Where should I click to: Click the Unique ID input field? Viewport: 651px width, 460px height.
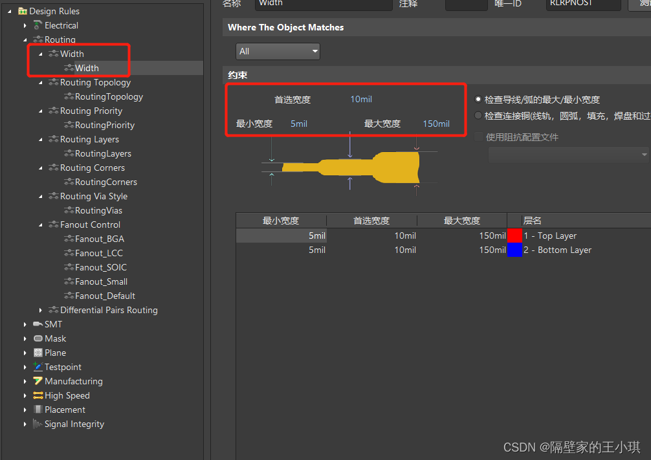[583, 4]
